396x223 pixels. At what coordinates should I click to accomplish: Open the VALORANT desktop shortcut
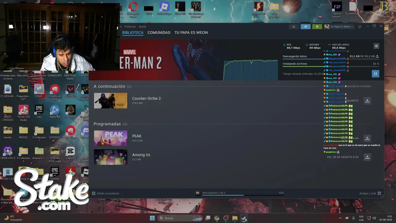pyautogui.click(x=71, y=91)
